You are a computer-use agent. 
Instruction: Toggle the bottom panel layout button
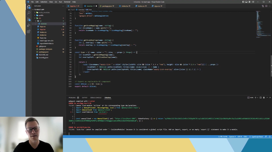tap(246, 2)
